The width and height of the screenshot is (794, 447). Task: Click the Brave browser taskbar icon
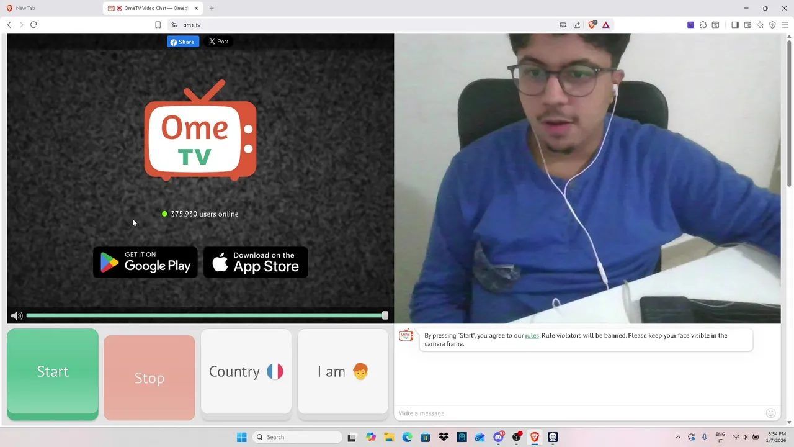pyautogui.click(x=535, y=437)
